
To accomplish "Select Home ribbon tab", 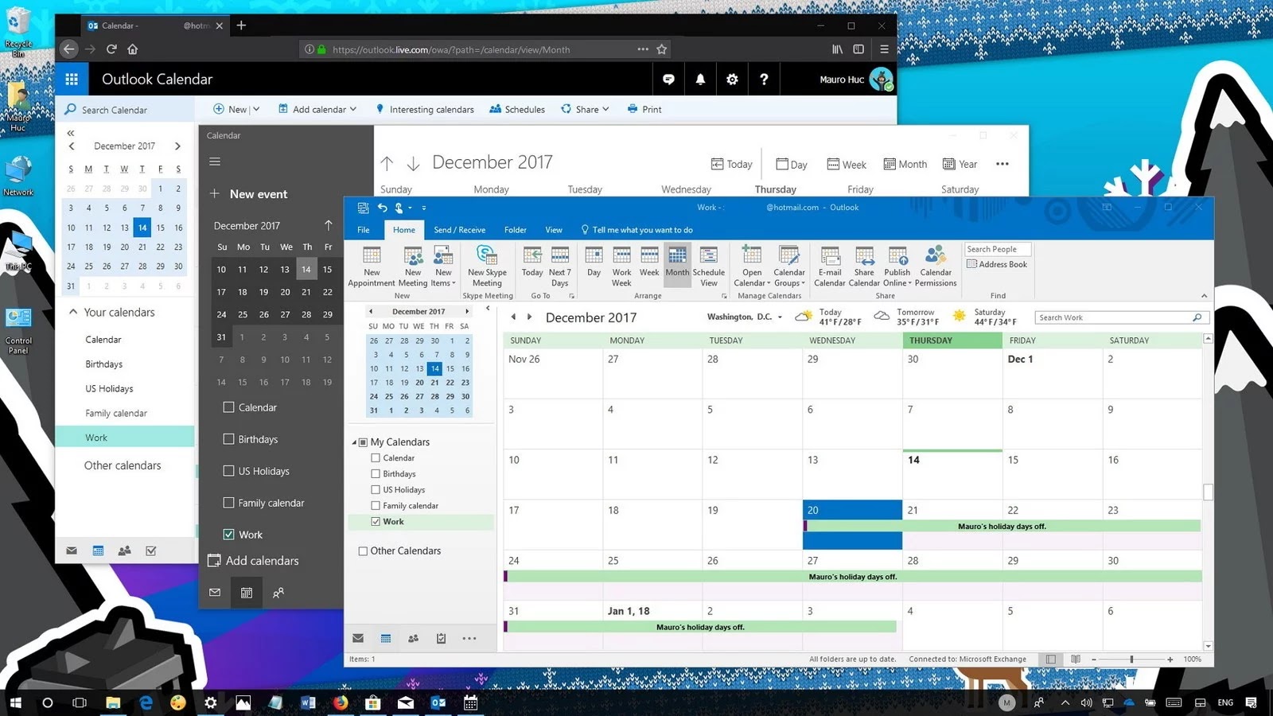I will point(404,230).
